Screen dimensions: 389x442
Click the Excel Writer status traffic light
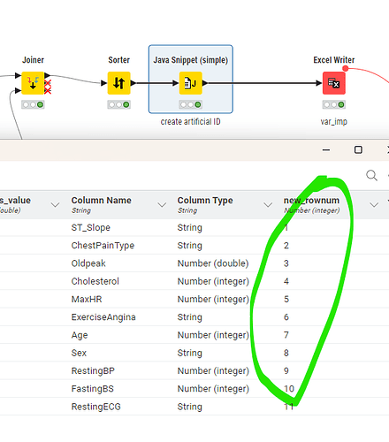click(x=334, y=104)
